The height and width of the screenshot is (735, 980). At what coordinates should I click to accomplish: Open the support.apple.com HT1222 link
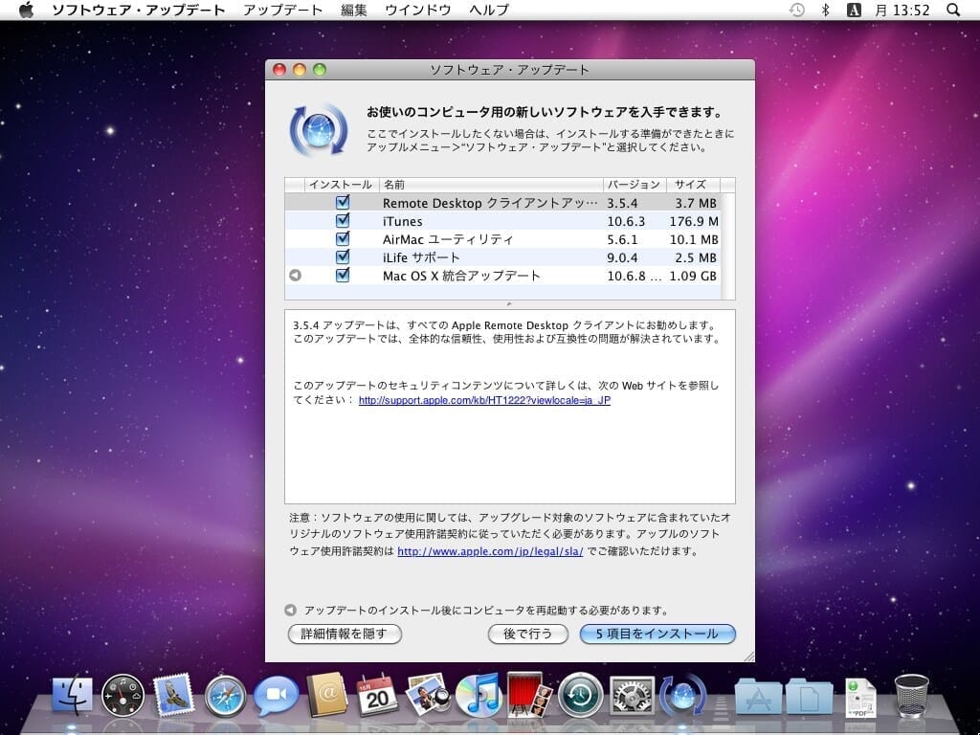(484, 400)
